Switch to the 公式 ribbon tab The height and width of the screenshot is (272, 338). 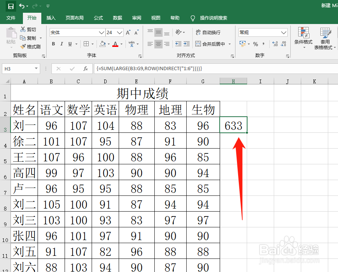[x=98, y=18]
